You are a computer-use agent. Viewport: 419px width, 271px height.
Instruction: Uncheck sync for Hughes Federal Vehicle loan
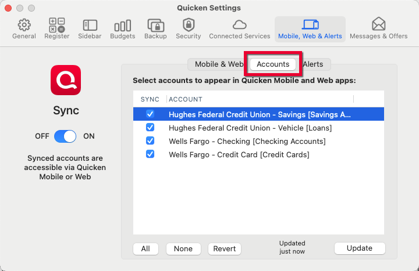click(150, 127)
